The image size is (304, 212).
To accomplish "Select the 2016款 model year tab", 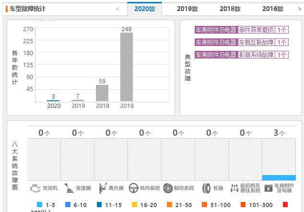I will (x=273, y=9).
